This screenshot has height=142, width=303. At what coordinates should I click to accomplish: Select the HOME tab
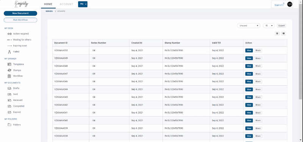pyautogui.click(x=48, y=4)
